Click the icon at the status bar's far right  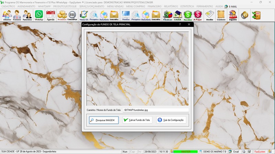click(270, 152)
